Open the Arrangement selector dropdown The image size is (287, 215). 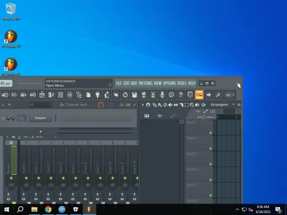click(x=220, y=105)
